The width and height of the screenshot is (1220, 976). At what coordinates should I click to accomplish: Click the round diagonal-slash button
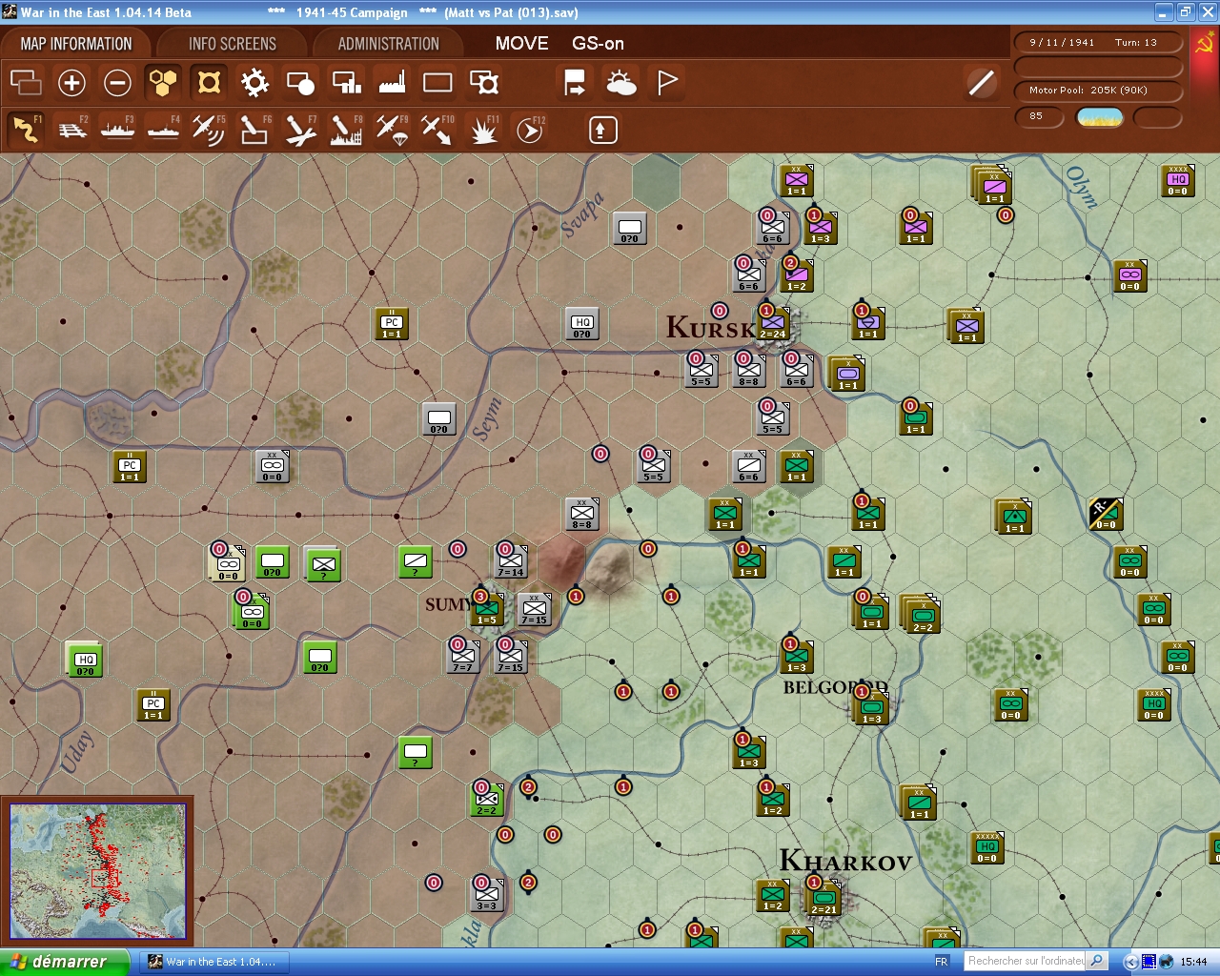tap(981, 83)
